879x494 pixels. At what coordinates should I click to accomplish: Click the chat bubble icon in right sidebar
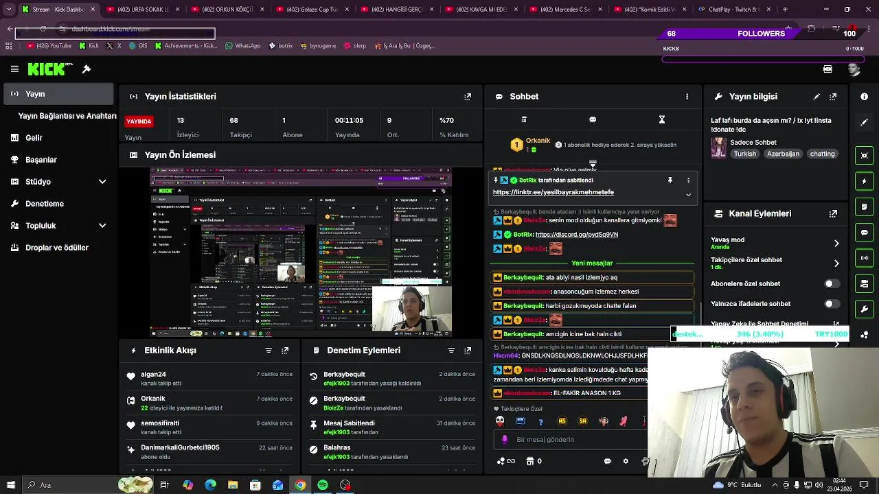click(x=865, y=233)
